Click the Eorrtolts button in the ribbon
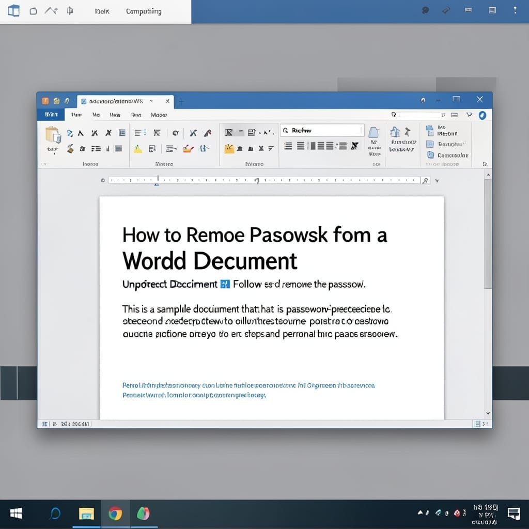529x529 pixels. [446, 145]
